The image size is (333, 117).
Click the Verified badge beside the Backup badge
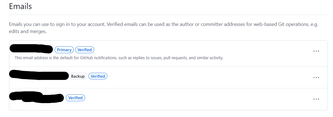tap(98, 76)
